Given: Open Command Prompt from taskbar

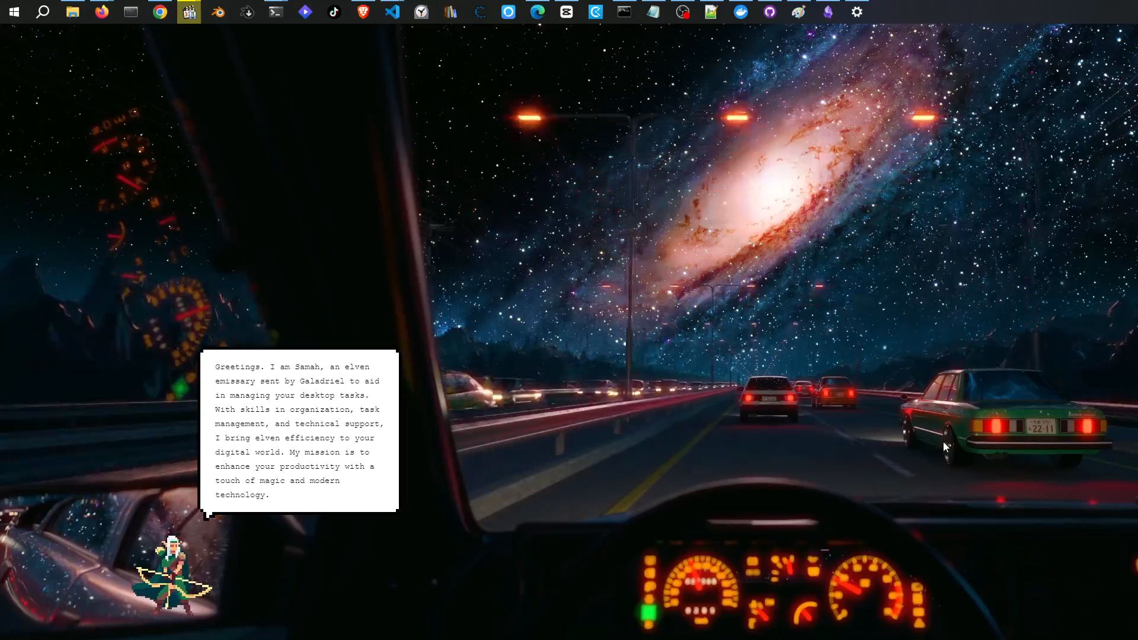Looking at the screenshot, I should tap(624, 12).
